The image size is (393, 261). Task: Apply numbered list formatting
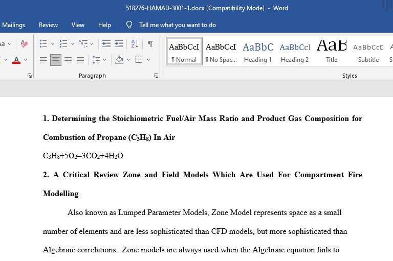63,44
